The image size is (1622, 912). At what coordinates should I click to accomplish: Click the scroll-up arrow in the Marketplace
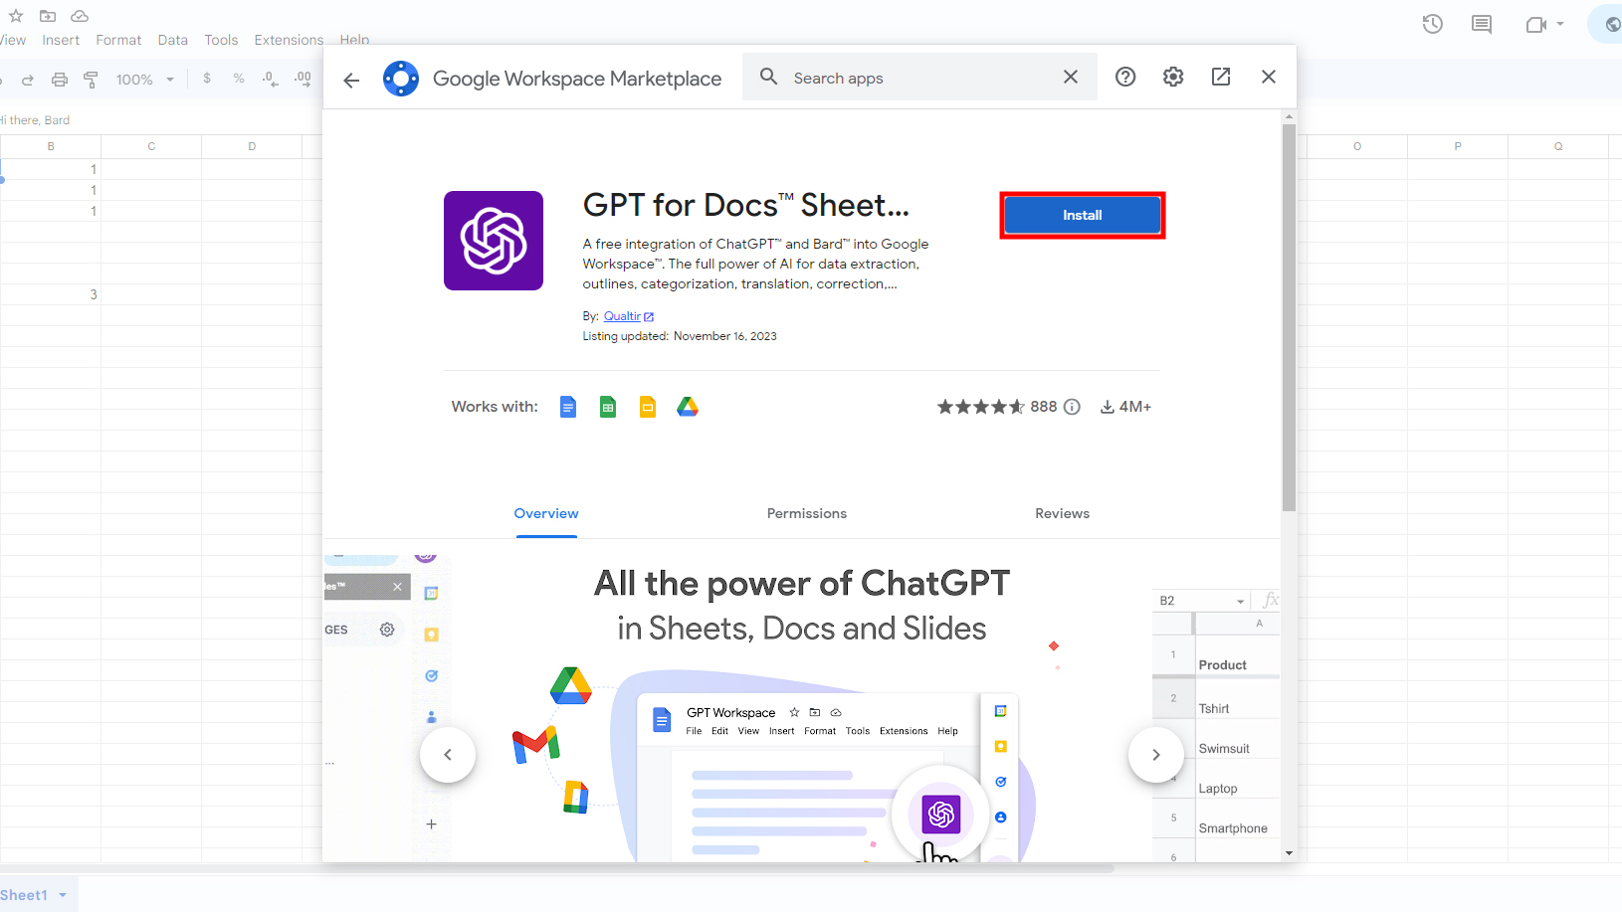click(x=1289, y=117)
